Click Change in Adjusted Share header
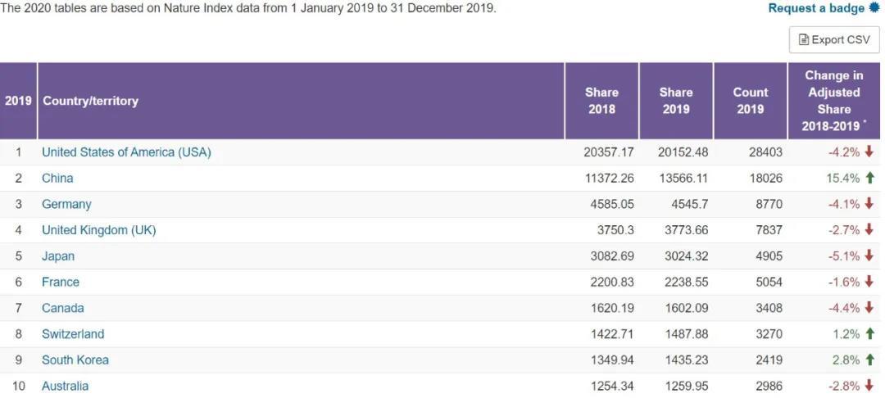Image resolution: width=885 pixels, height=398 pixels. click(x=833, y=101)
